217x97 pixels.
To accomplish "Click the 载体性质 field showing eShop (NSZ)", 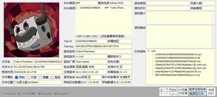I will pos(121,3).
